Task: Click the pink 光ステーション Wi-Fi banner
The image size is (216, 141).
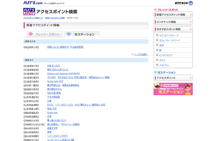Action: [173, 89]
